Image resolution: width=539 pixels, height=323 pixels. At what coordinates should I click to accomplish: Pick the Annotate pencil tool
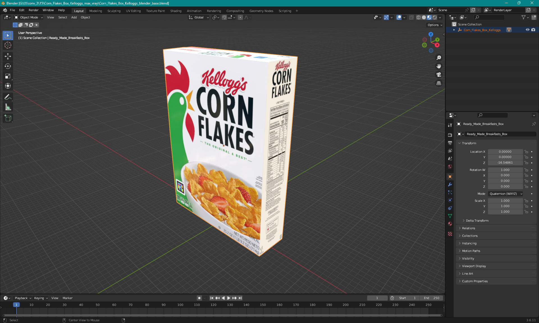point(8,97)
